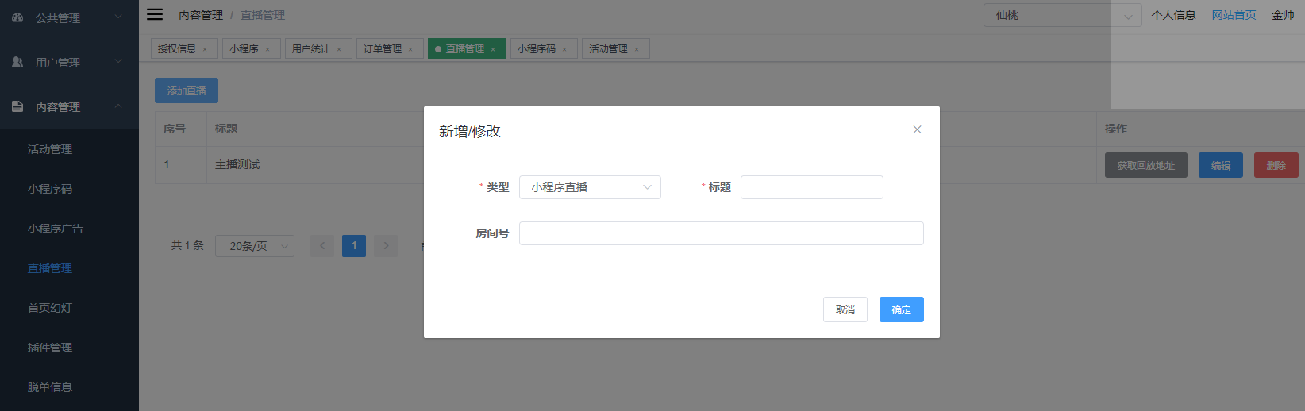1305x411 pixels.
Task: Click the 取消 cancel button
Action: 845,309
